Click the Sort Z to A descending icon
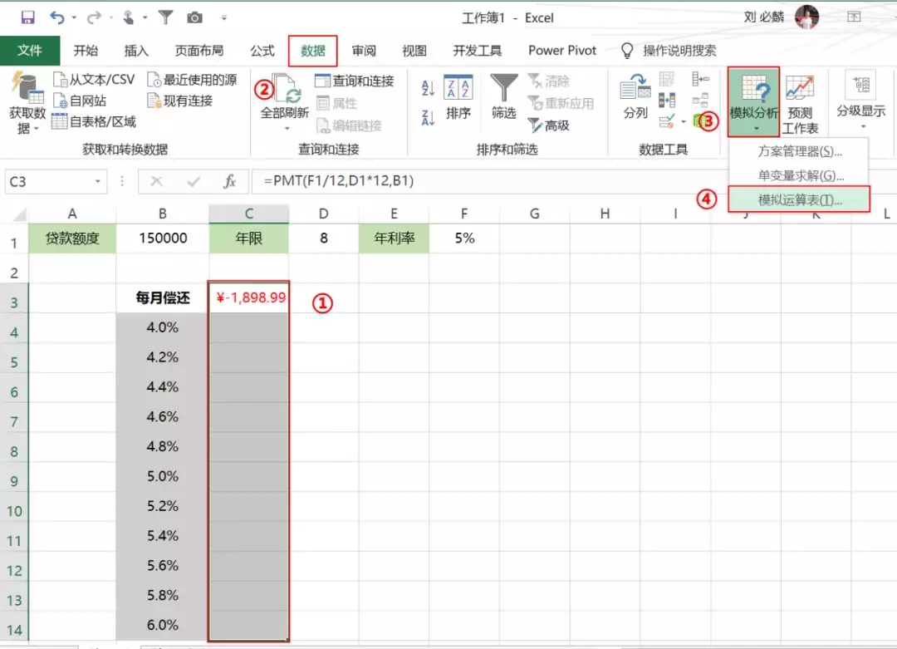 point(428,117)
